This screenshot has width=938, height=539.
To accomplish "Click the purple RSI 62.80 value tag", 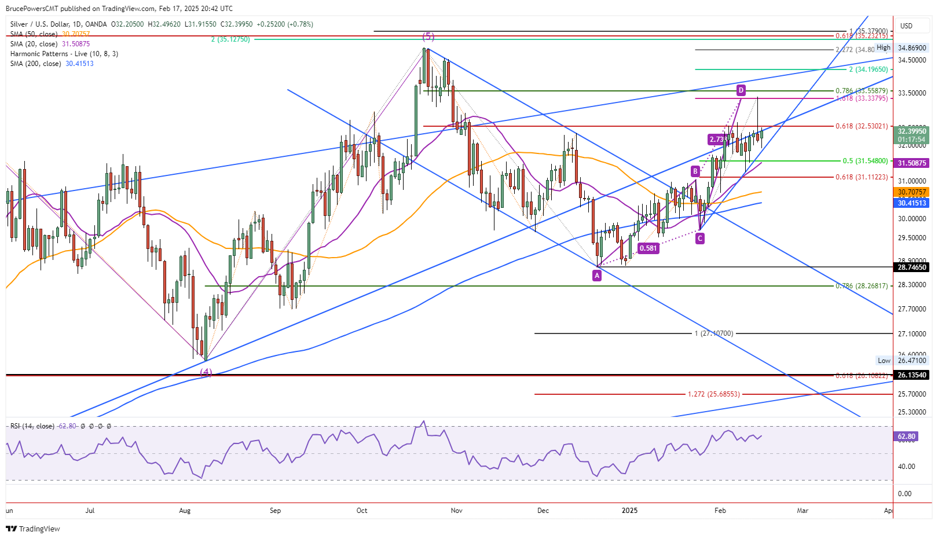I will coord(906,437).
